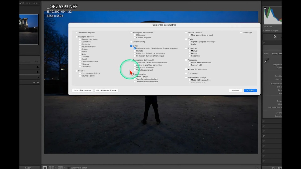Enable the Vibrance checkbox
This screenshot has width=301, height=169.
coord(80,64)
